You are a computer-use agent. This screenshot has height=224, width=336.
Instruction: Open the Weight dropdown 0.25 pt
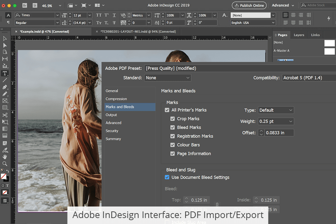tap(276, 121)
